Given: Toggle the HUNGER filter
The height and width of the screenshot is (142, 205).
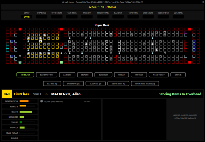Looking at the screenshot, I should point(139,75).
